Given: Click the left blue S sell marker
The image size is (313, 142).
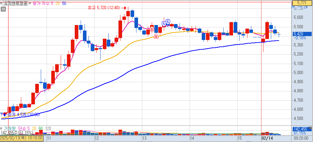Looking at the screenshot, I should 164,24.
